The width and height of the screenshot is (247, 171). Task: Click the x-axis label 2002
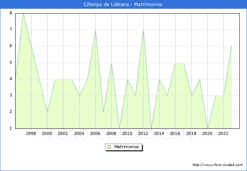click(63, 133)
